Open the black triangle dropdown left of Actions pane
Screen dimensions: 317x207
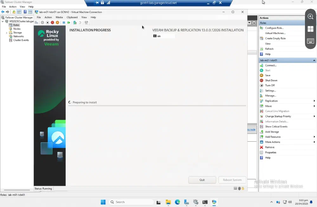pos(249,23)
